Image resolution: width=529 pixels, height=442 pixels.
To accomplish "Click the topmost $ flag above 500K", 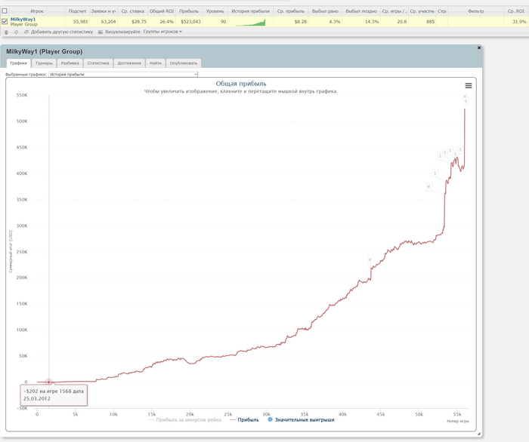I will click(466, 101).
